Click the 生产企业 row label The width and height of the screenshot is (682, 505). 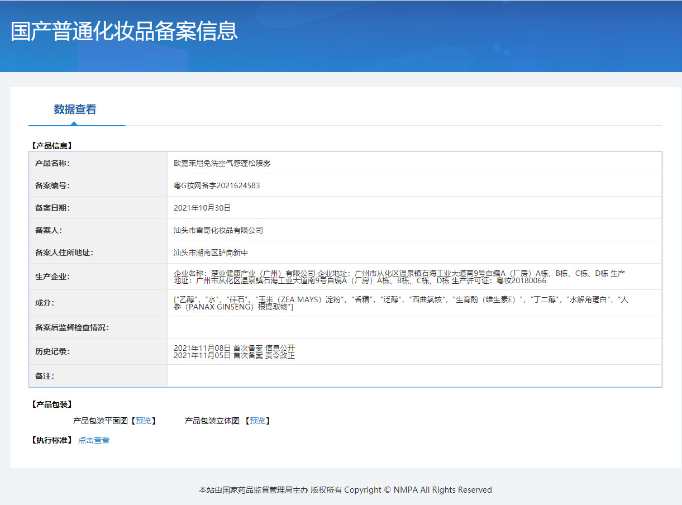[53, 277]
